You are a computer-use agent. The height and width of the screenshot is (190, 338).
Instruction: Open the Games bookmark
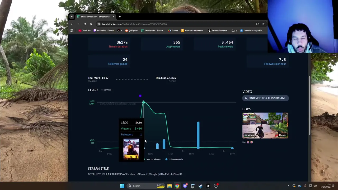173,31
